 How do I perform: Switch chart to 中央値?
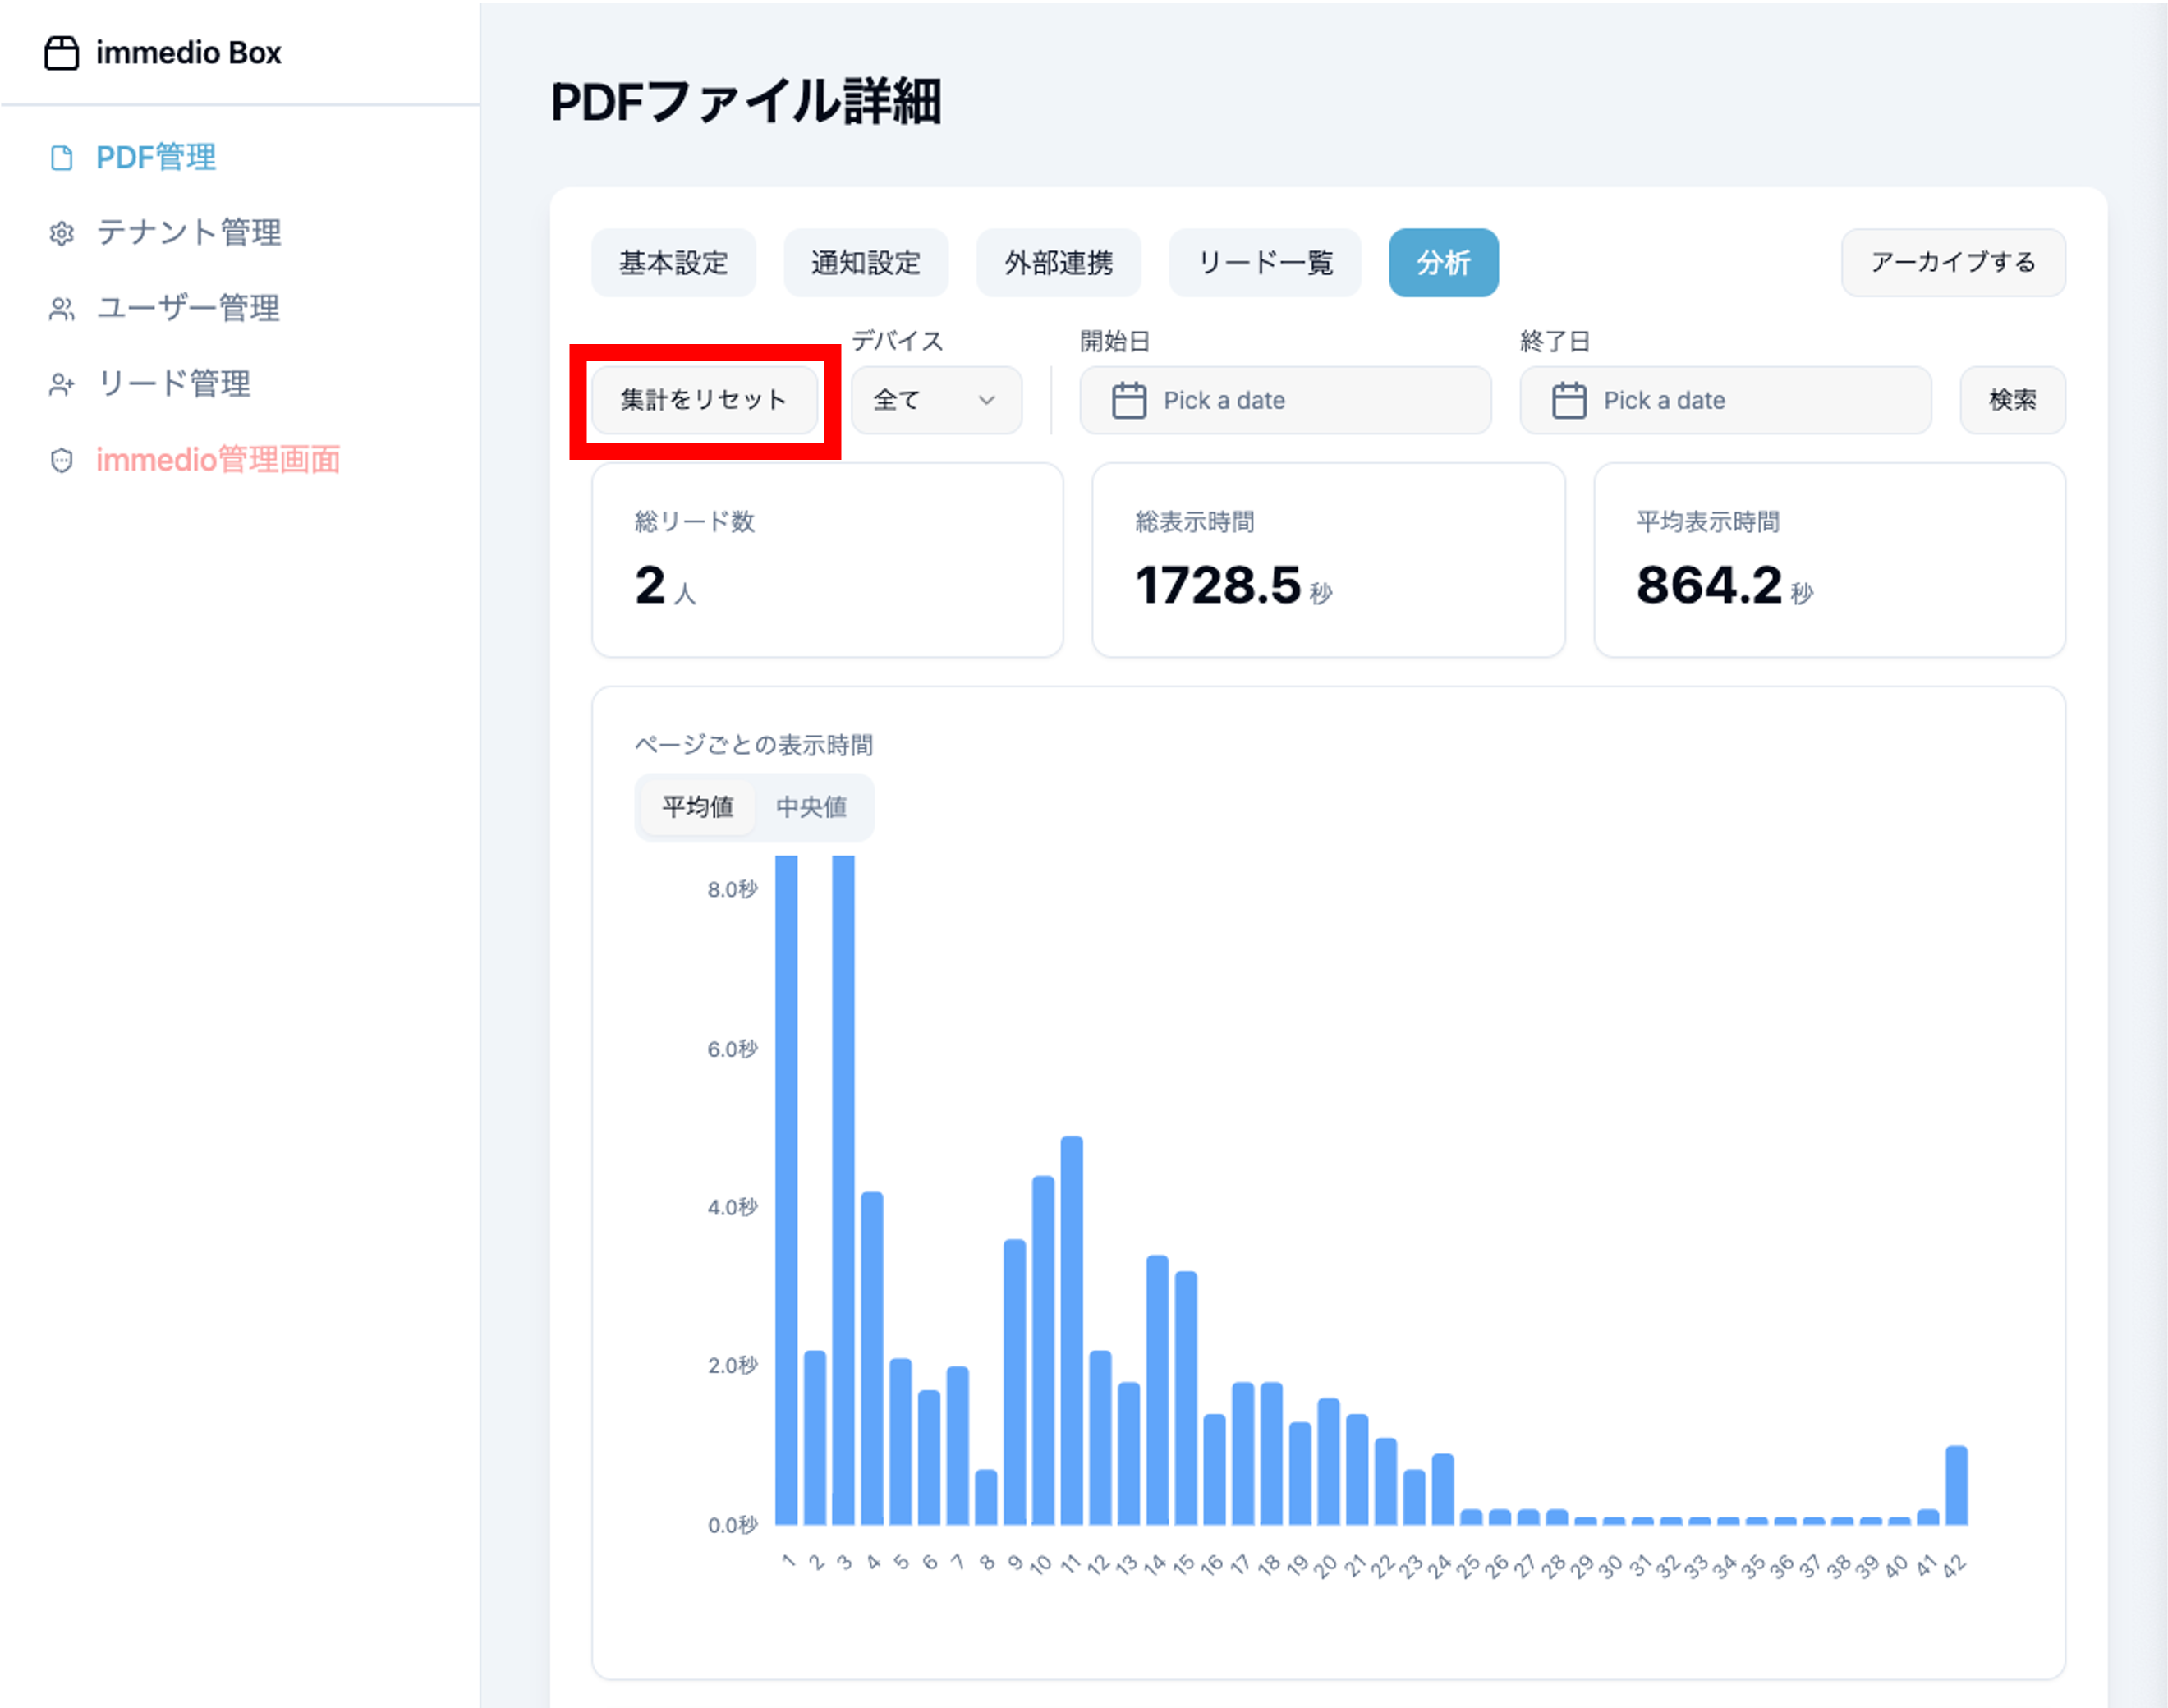coord(811,806)
